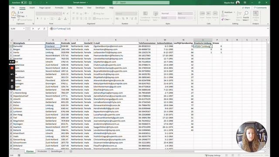
Task: Toggle Bold formatting
Action: 37,18
